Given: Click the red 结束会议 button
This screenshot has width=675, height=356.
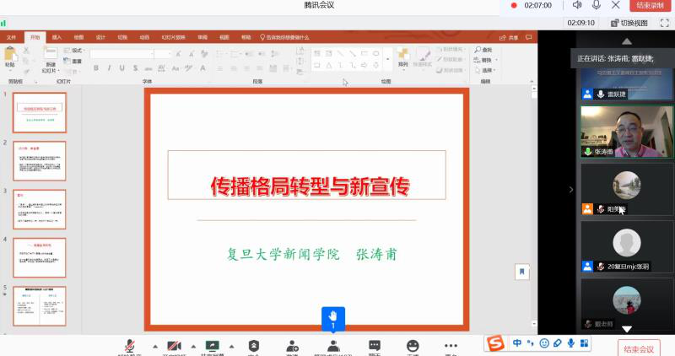Looking at the screenshot, I should (637, 348).
